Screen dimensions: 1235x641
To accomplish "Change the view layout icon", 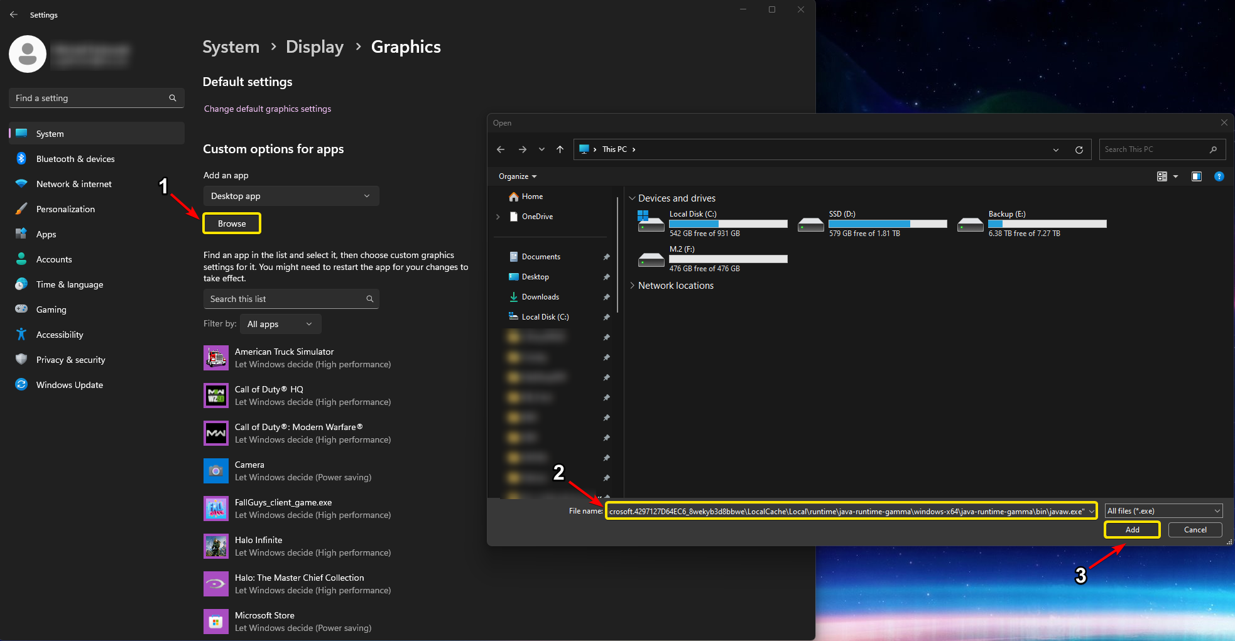I will tap(1162, 176).
